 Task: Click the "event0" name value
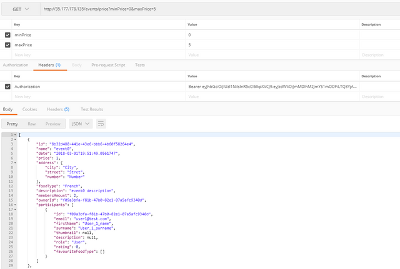tap(62, 149)
